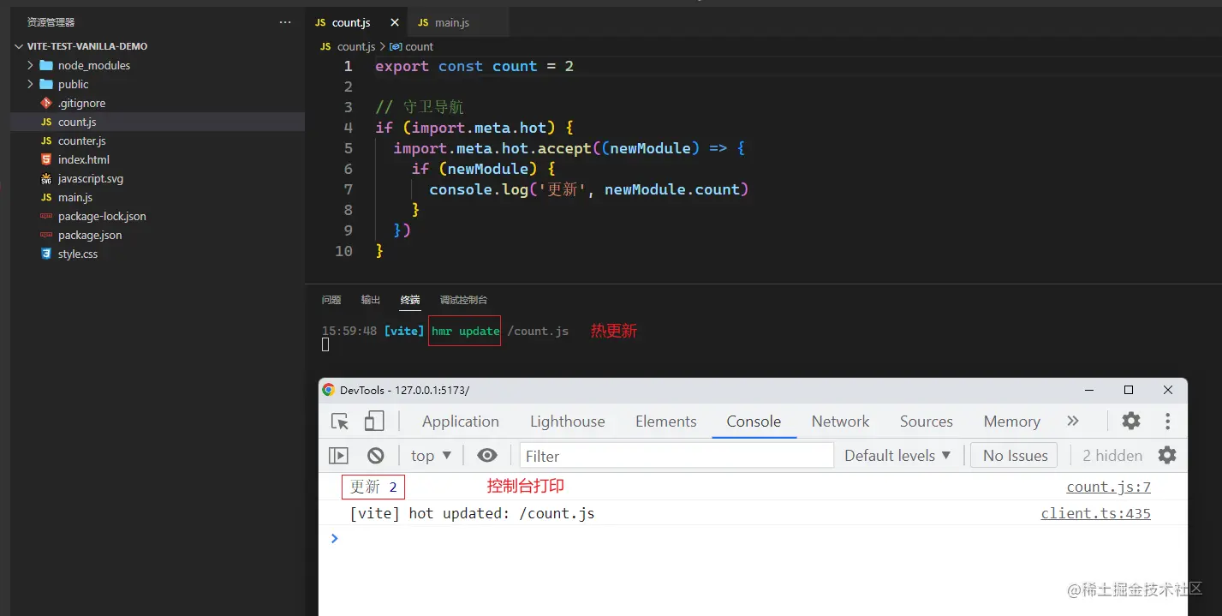Open the Sources tab in DevTools
The height and width of the screenshot is (616, 1222).
pos(927,422)
